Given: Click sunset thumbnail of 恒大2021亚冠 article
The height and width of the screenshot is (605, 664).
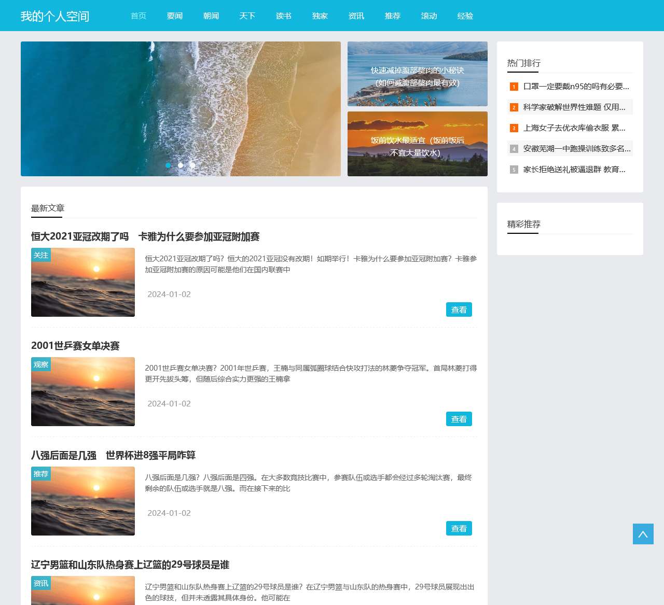Looking at the screenshot, I should point(83,283).
